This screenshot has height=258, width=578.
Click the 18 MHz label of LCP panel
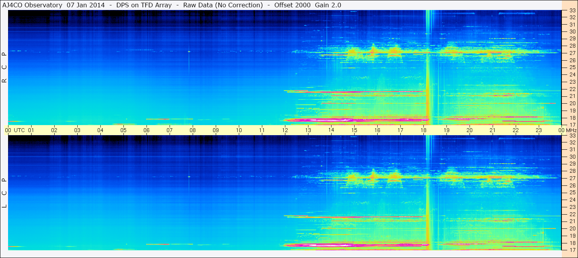(572, 243)
